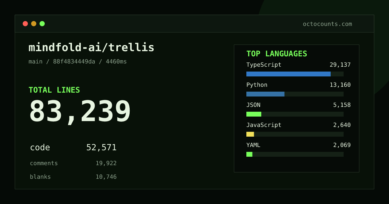Select the 83,239 total lines number

(80, 112)
